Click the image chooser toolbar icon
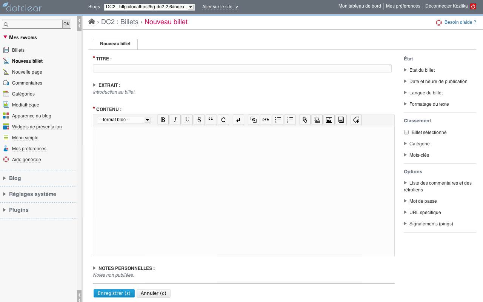 (x=329, y=120)
